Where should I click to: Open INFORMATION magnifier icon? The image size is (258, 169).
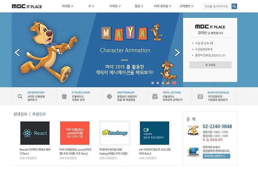coord(20,96)
